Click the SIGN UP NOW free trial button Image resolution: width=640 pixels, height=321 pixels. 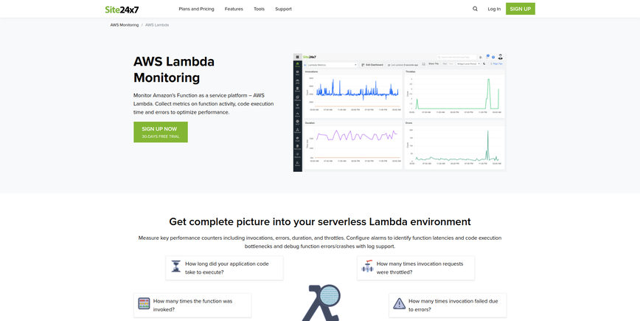161,132
